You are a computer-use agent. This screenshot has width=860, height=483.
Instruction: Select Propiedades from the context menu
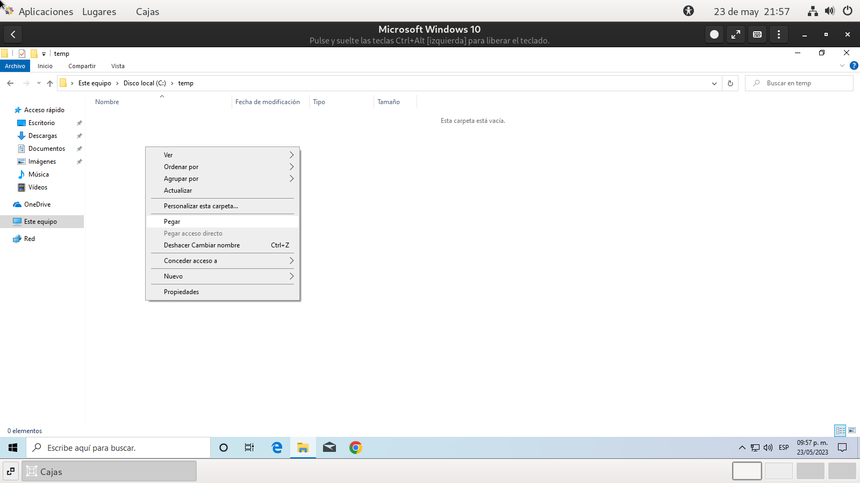pyautogui.click(x=181, y=292)
